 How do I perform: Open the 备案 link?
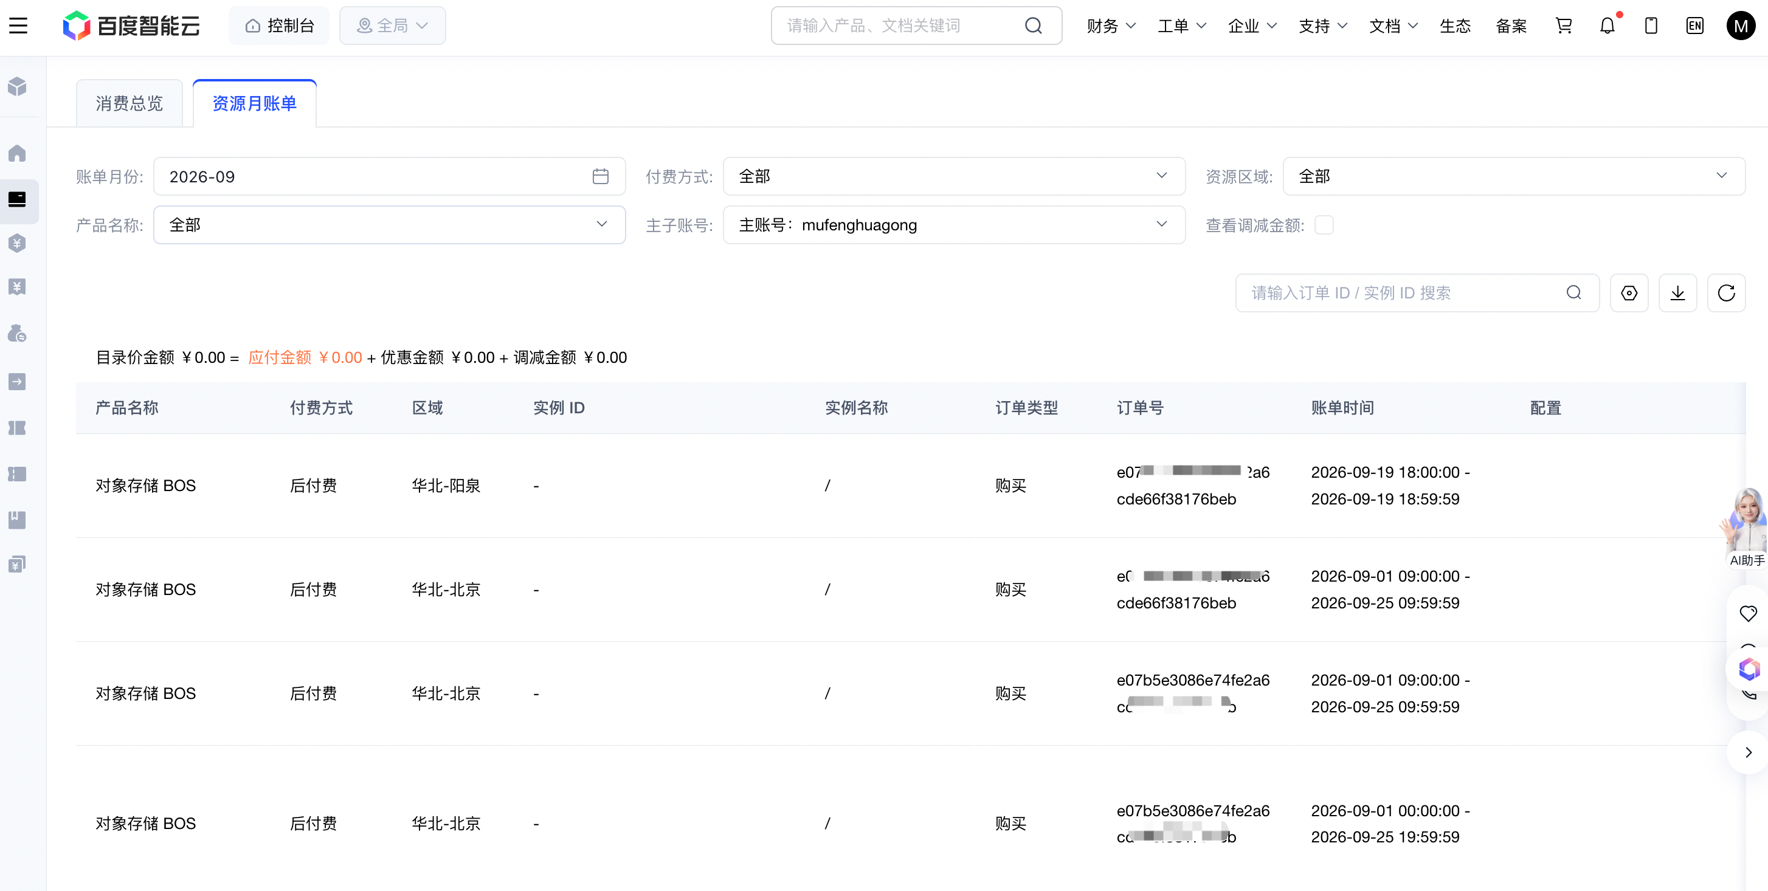(1511, 26)
